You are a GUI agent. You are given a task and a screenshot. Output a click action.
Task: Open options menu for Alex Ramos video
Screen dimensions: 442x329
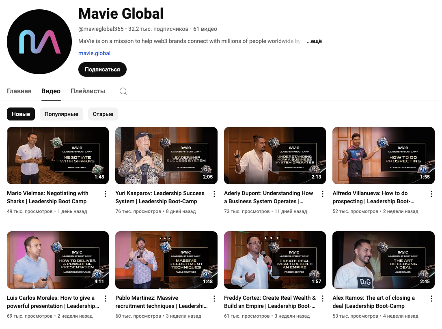(431, 299)
